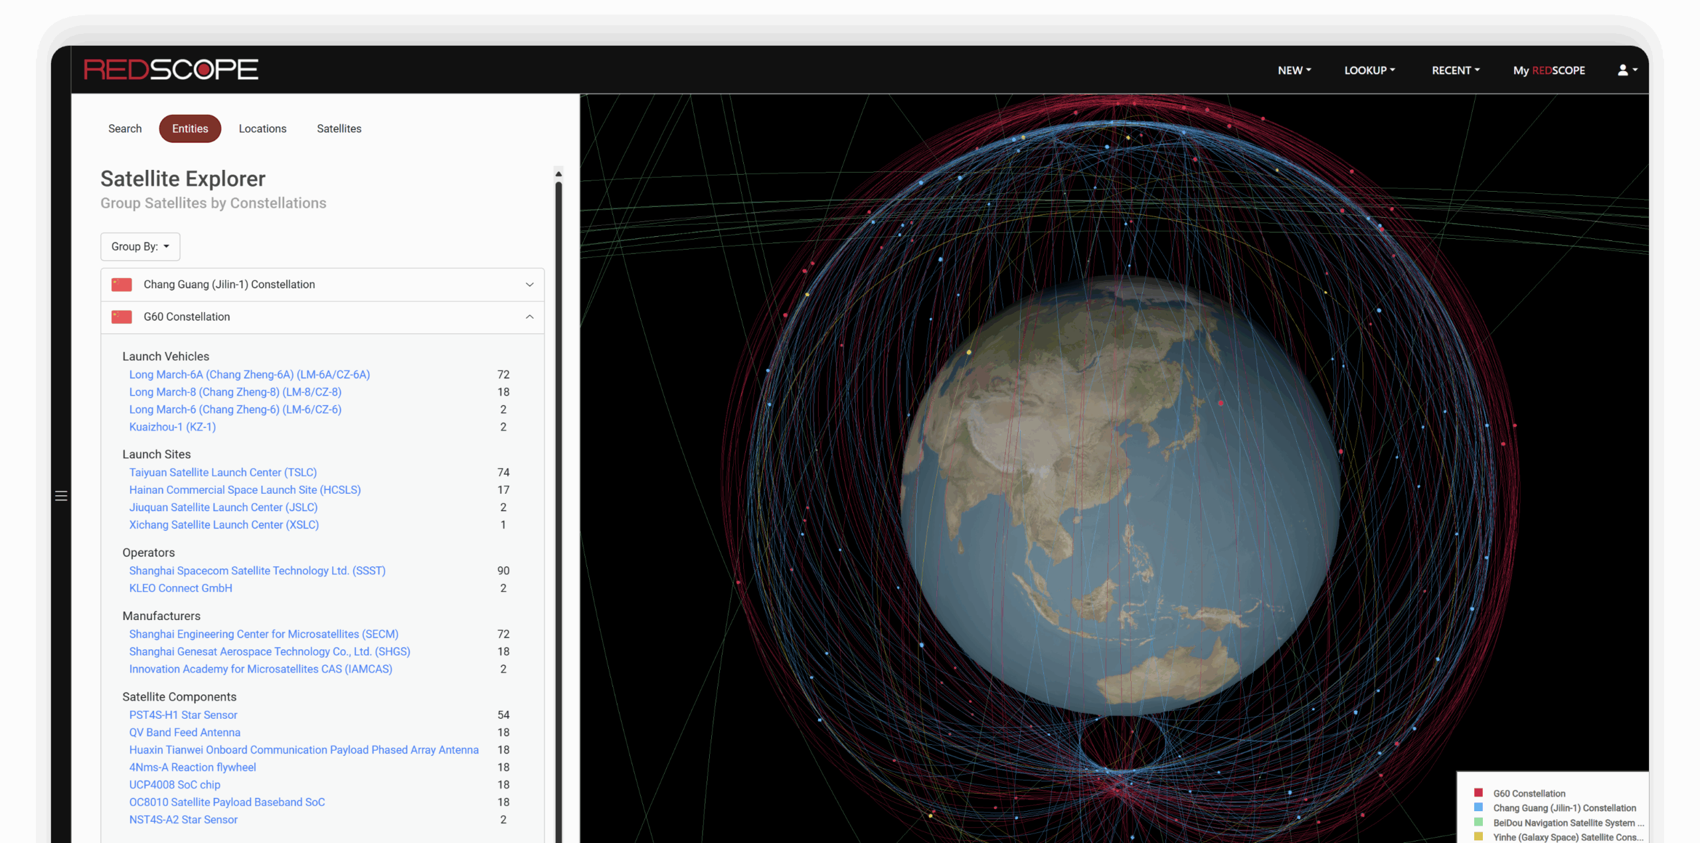The image size is (1700, 843).
Task: Click the China flag beside Chang Guang Constellation
Action: tap(122, 284)
